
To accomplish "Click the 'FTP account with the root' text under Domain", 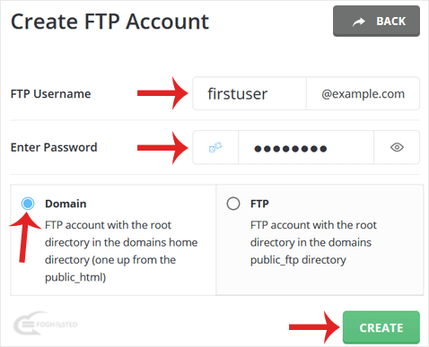I will pos(108,225).
